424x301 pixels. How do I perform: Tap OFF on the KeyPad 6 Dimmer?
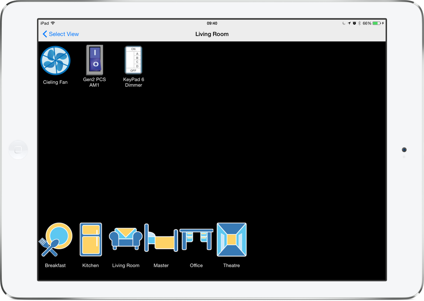tap(133, 71)
